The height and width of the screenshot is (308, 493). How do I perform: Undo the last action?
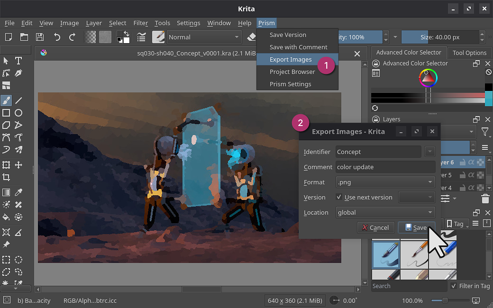tap(57, 37)
